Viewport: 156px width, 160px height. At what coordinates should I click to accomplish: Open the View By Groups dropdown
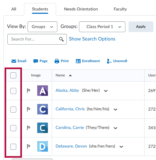[x=43, y=27]
